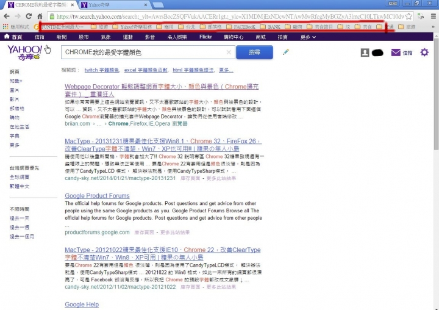Click related search excel 字體顏色函數

(146, 70)
